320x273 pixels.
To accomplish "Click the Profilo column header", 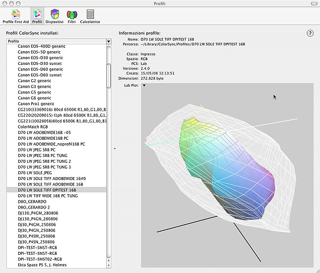I will [x=57, y=41].
